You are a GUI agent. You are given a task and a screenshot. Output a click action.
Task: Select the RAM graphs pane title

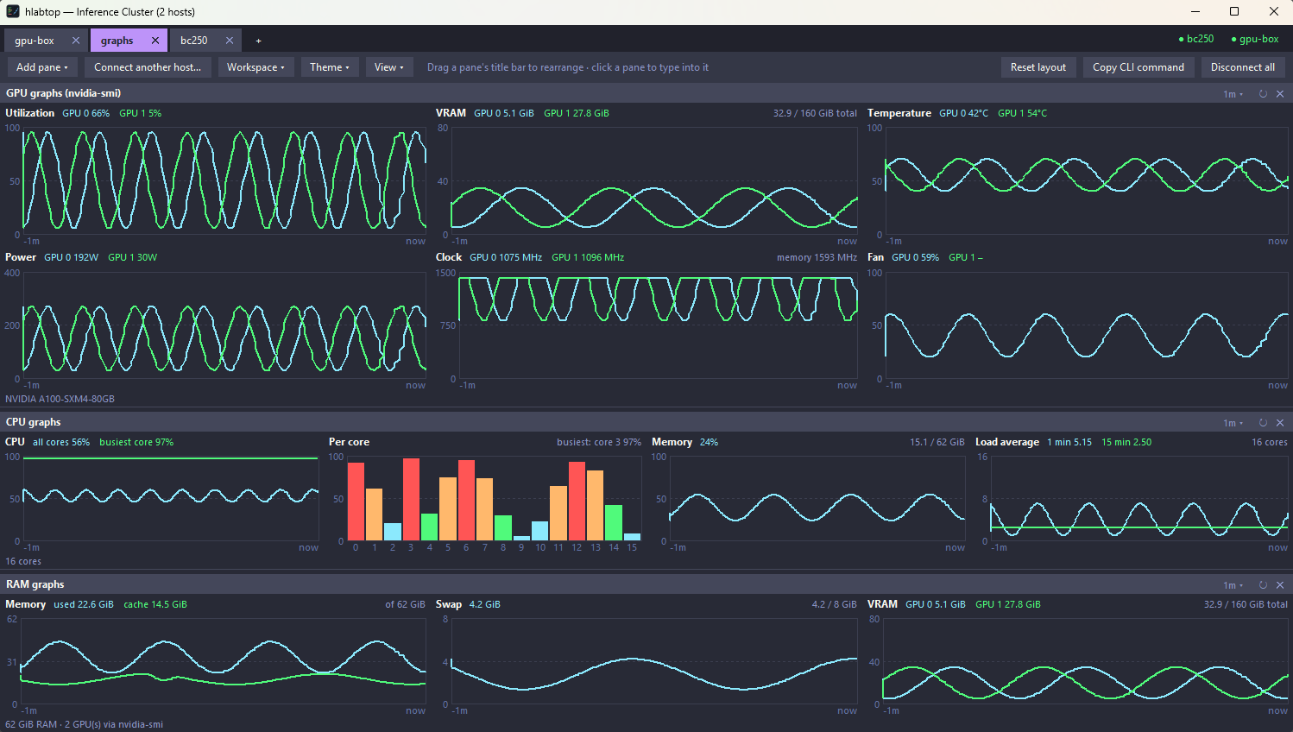click(35, 584)
